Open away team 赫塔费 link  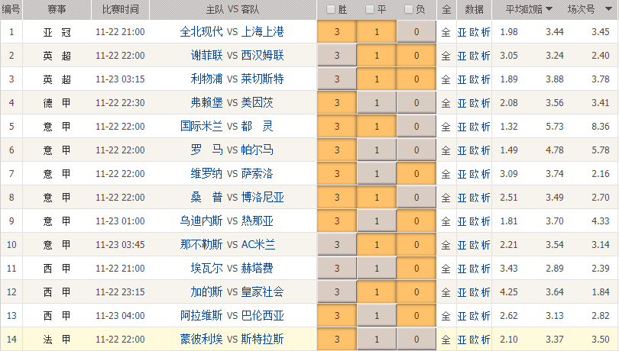coord(258,268)
